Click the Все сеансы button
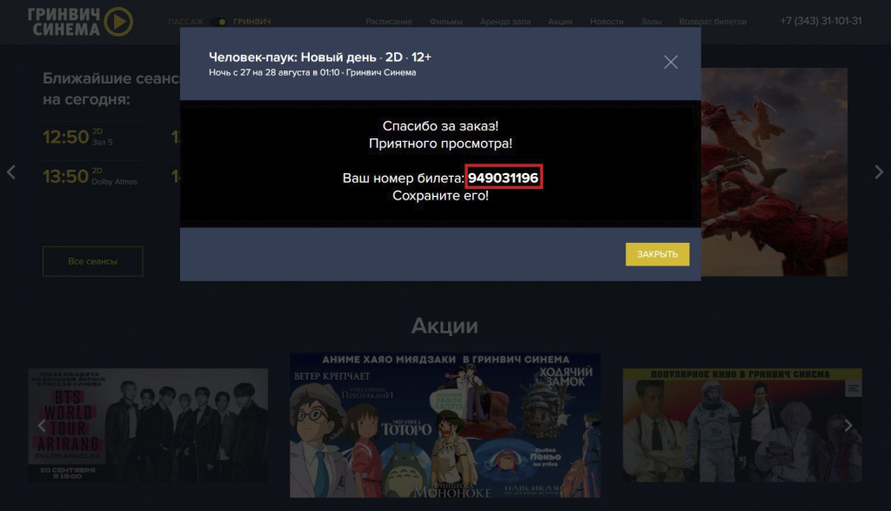This screenshot has height=511, width=891. (x=92, y=261)
